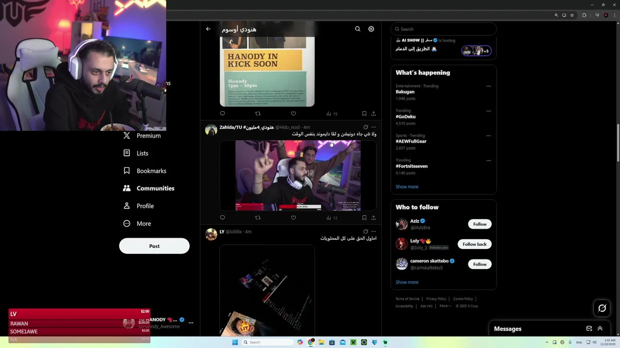
Task: Open Zahida/TU's post video thumbnail
Action: pyautogui.click(x=298, y=175)
